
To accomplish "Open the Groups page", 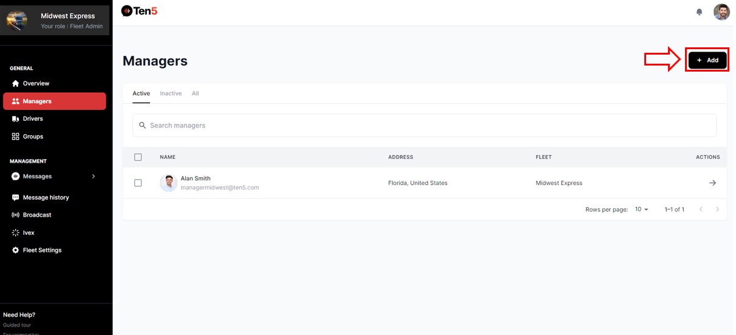I will (33, 137).
